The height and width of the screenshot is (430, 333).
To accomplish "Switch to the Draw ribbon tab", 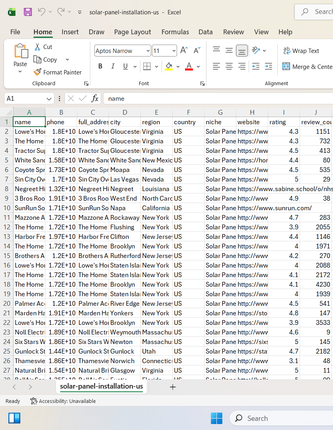I will point(96,32).
